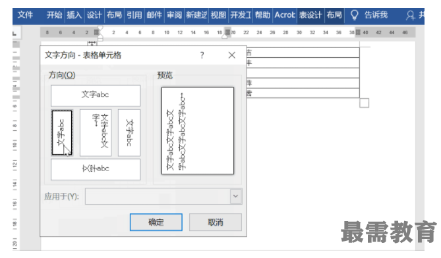Open the 开发工具 ribbon tab

tap(241, 15)
